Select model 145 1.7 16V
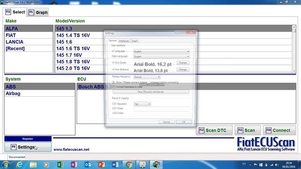Screen dimensions: 301x169 [x=174, y=55]
